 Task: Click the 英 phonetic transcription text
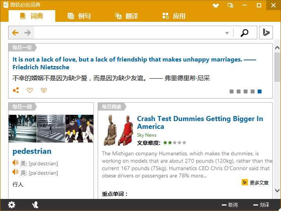point(39,173)
